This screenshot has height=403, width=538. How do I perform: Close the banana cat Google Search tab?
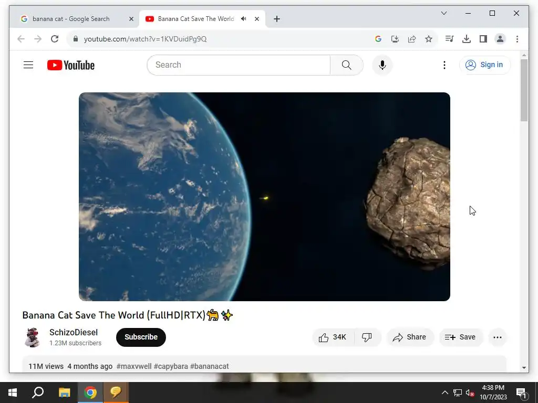pos(131,19)
